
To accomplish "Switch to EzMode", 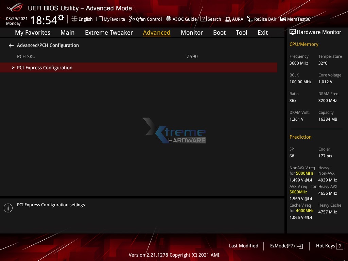I will pos(286,246).
